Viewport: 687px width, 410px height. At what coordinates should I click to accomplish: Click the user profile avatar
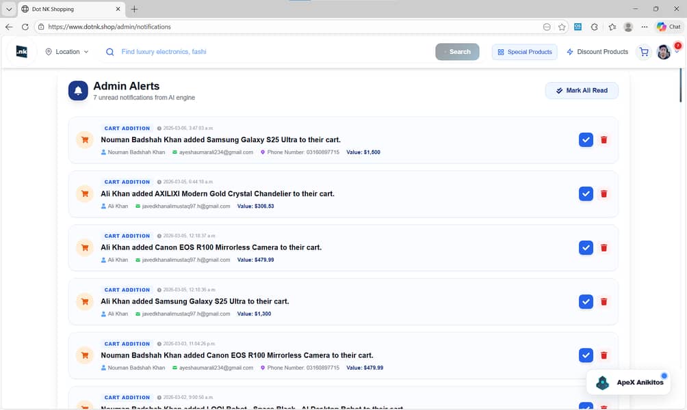point(663,52)
